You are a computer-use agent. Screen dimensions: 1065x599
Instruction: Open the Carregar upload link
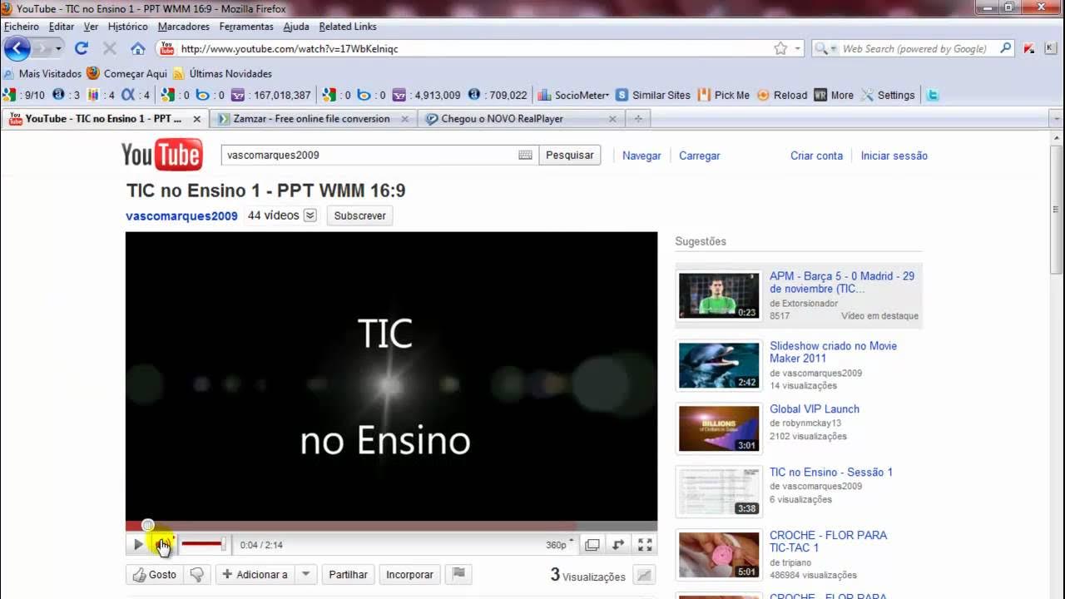coord(699,156)
